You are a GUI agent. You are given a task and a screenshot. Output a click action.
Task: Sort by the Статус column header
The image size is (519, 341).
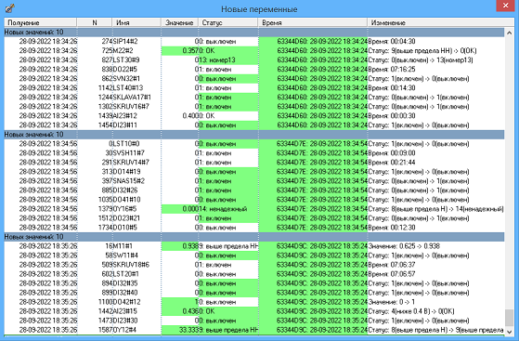click(x=228, y=22)
